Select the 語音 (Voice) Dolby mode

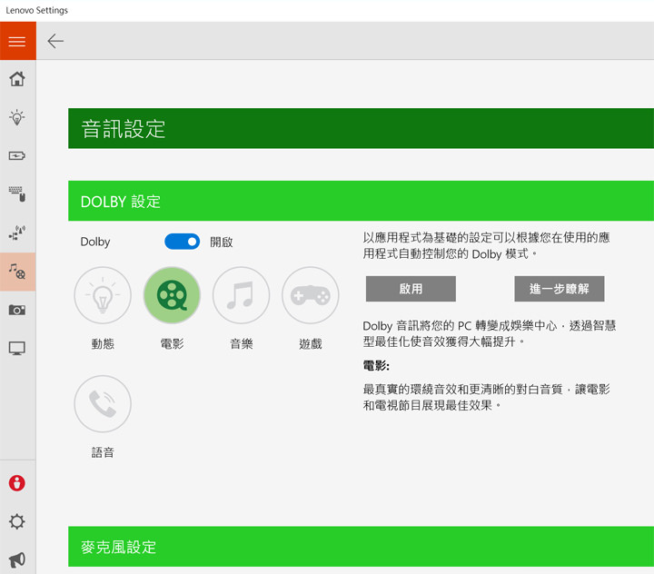click(x=103, y=403)
